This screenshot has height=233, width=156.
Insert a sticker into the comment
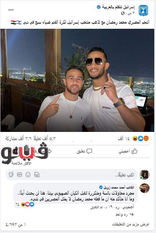click(x=11, y=175)
